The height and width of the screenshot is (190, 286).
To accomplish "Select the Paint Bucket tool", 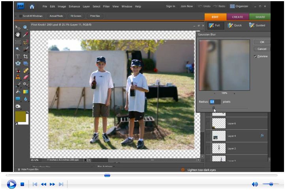I will point(18,92).
